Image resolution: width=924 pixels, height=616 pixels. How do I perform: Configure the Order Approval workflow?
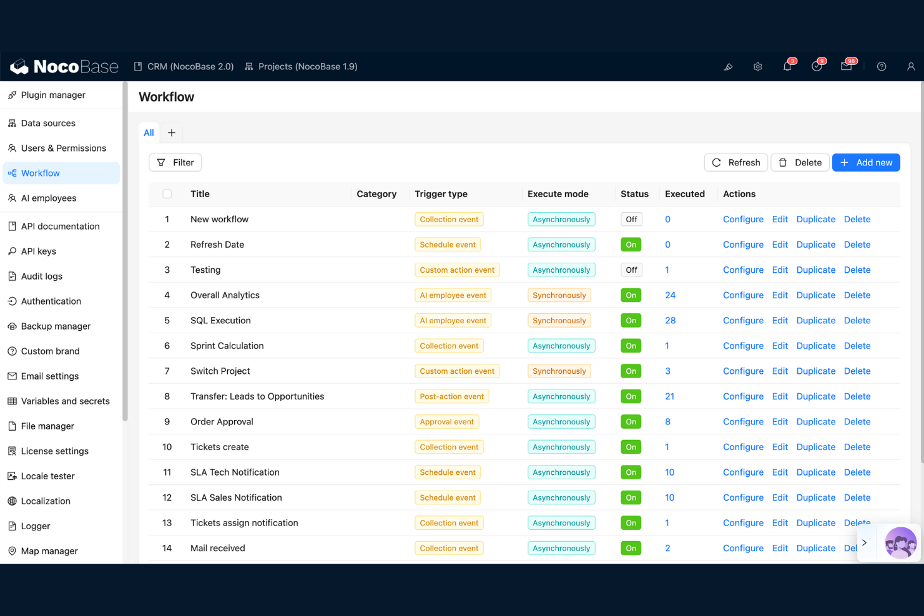click(743, 421)
